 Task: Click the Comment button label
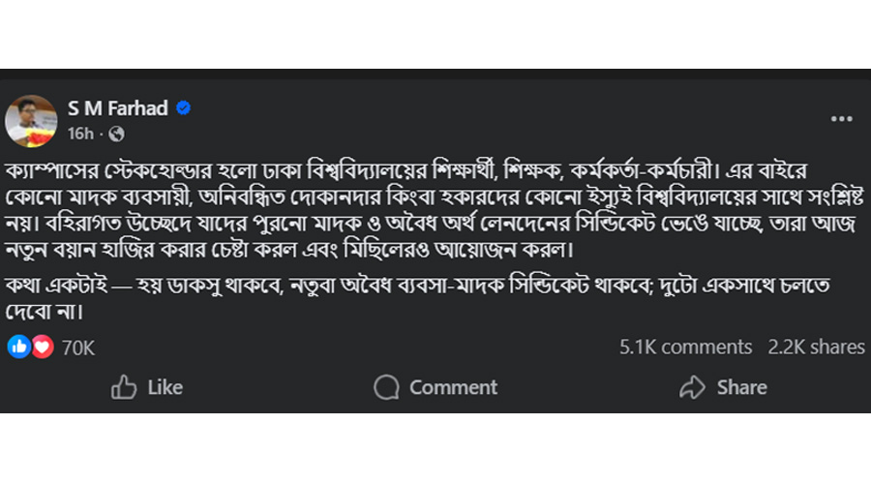click(453, 387)
